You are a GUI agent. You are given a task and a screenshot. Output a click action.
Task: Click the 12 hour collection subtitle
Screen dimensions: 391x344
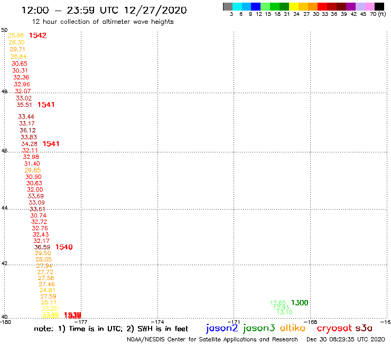click(103, 22)
